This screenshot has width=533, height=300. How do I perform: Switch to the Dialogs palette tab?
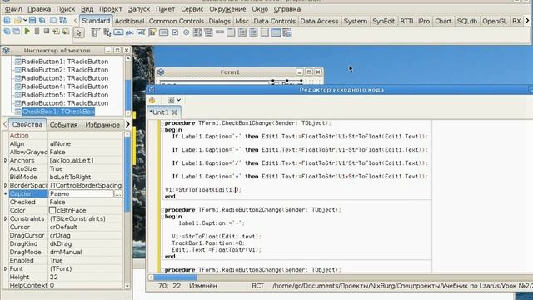[x=219, y=21]
